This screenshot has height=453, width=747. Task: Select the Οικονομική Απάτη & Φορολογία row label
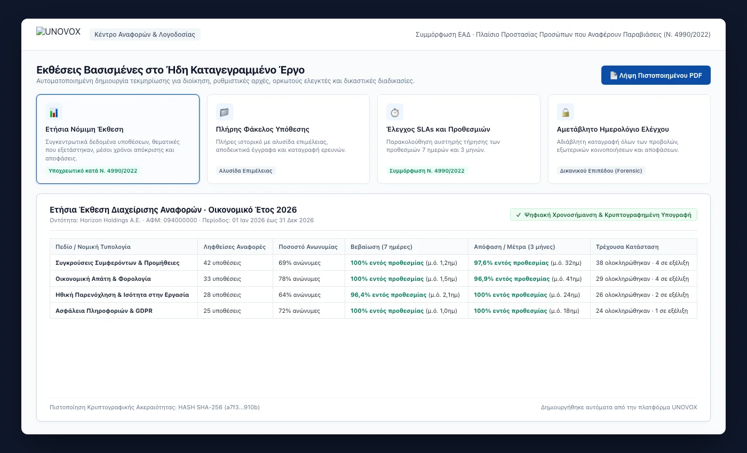(103, 279)
